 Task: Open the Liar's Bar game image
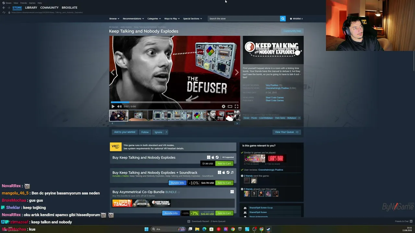click(x=276, y=159)
